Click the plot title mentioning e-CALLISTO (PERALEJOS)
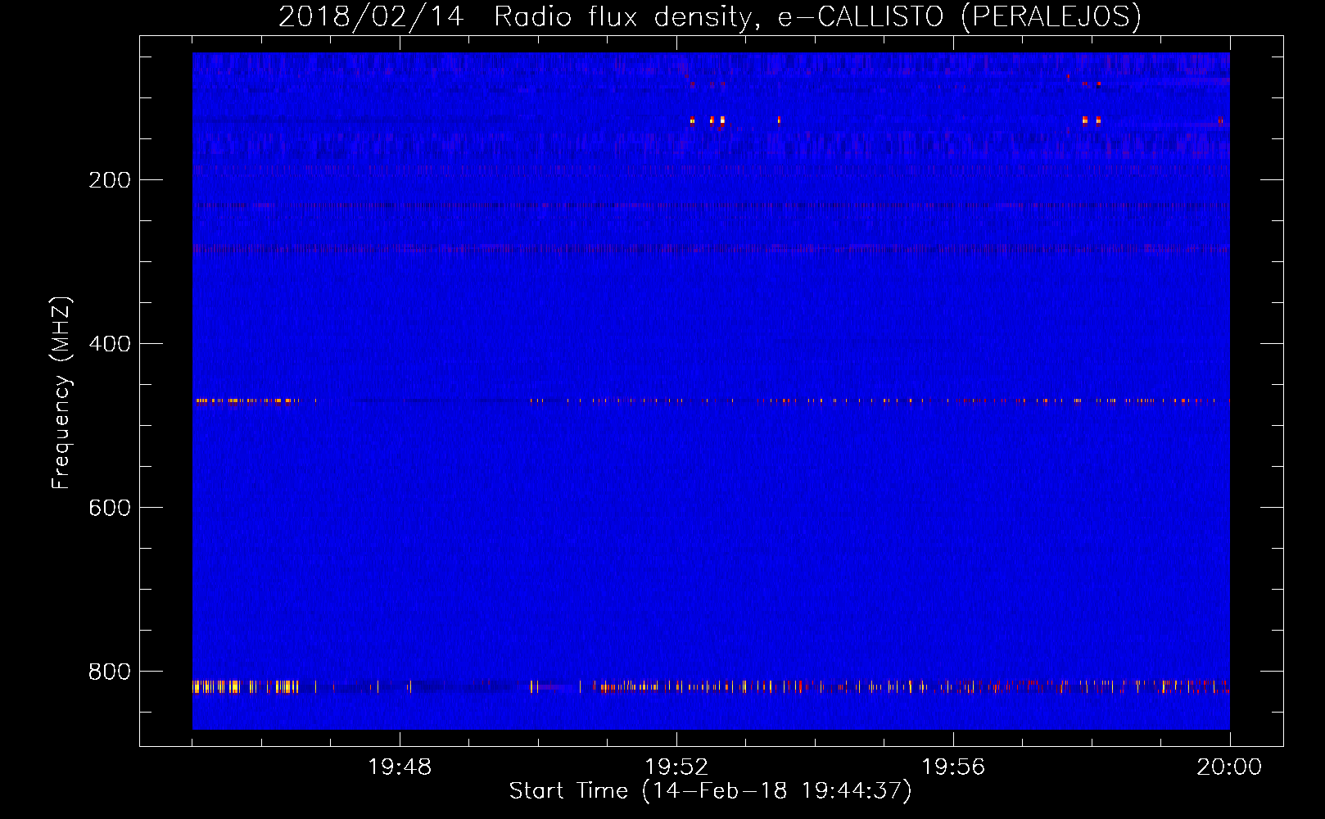The image size is (1325, 819). point(709,16)
